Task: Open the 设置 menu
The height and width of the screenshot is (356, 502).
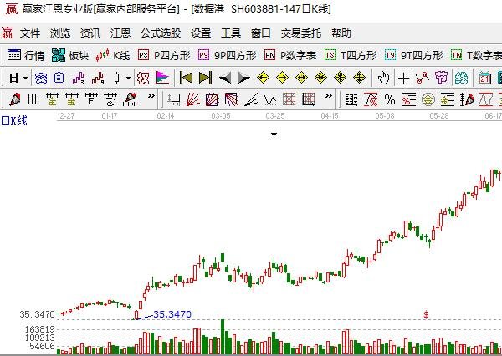Action: (x=201, y=33)
